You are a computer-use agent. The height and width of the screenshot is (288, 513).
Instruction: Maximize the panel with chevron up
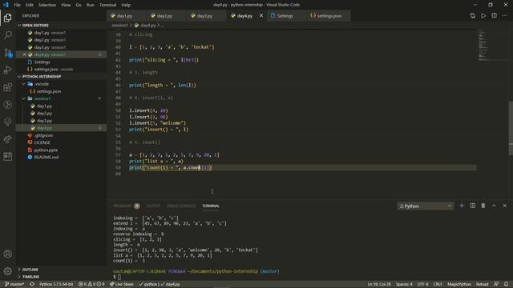[x=494, y=206]
